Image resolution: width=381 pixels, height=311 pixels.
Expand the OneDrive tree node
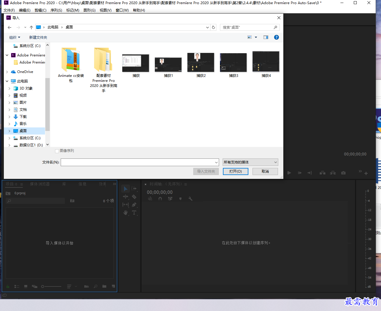click(7, 72)
